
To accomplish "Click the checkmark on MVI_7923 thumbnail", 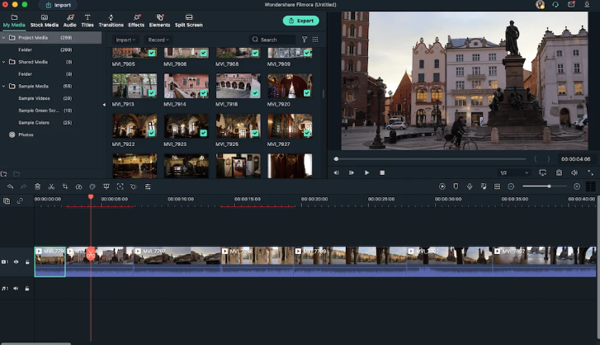I will click(204, 133).
